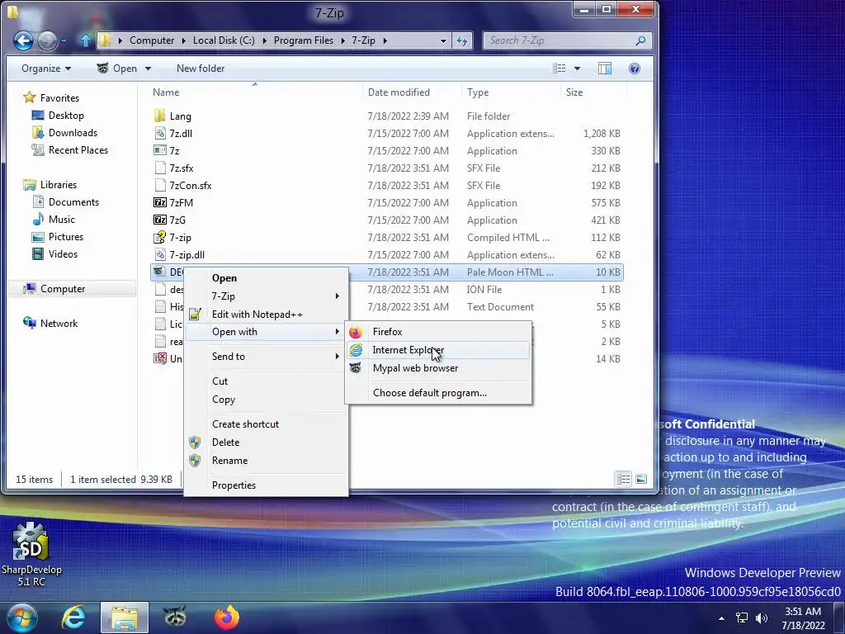Switch to details view icon in status bar
The width and height of the screenshot is (845, 634).
pos(623,479)
